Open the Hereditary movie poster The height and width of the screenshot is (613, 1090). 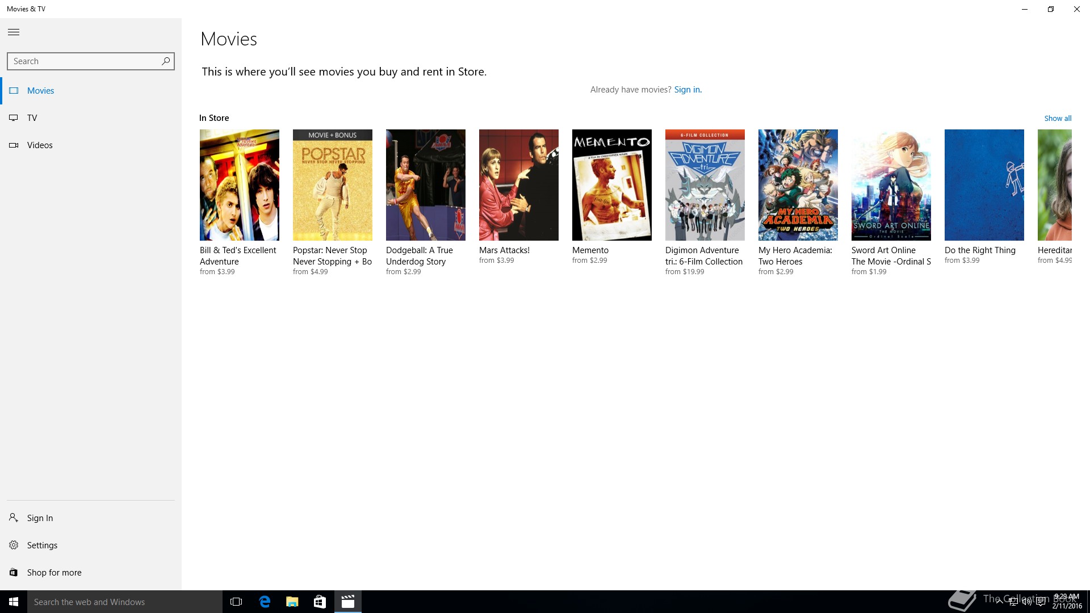pyautogui.click(x=1055, y=185)
